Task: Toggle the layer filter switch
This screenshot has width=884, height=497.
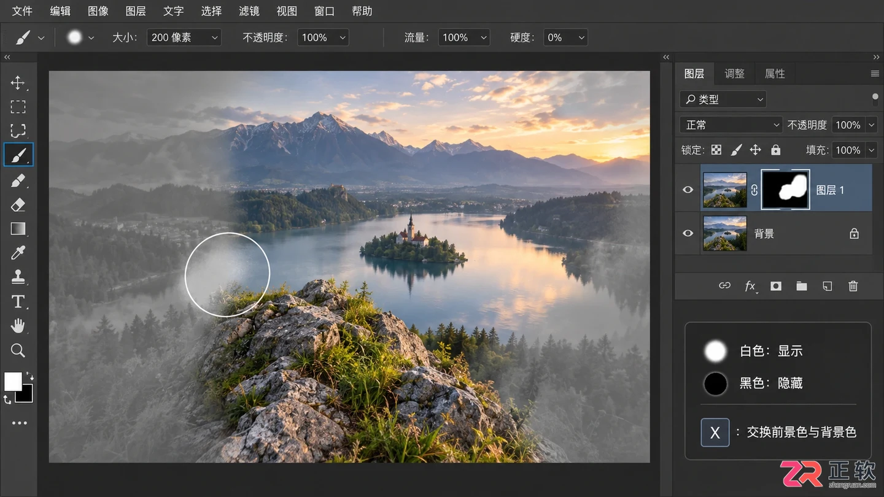Action: point(875,99)
